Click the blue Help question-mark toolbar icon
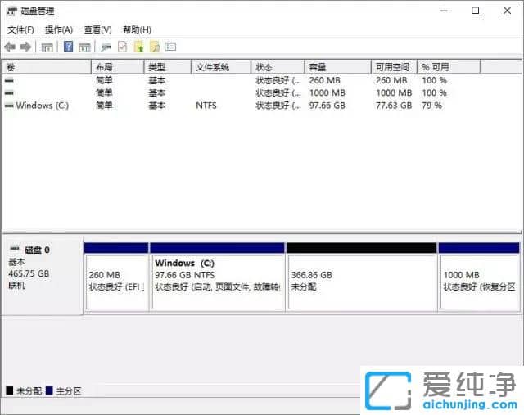The height and width of the screenshot is (415, 524). coord(69,47)
